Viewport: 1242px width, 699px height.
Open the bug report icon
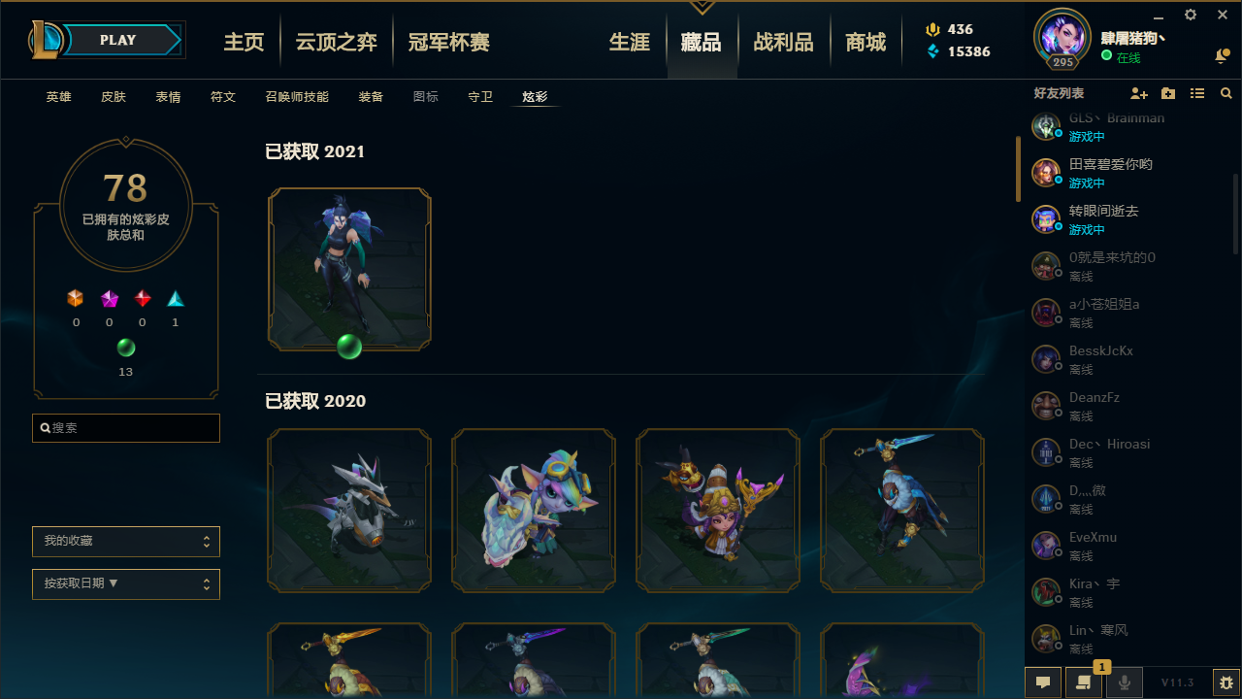point(1226,682)
